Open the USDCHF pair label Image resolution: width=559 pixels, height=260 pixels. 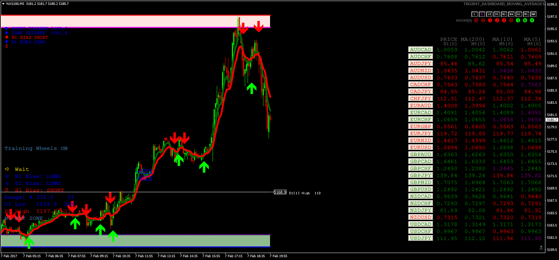421,231
